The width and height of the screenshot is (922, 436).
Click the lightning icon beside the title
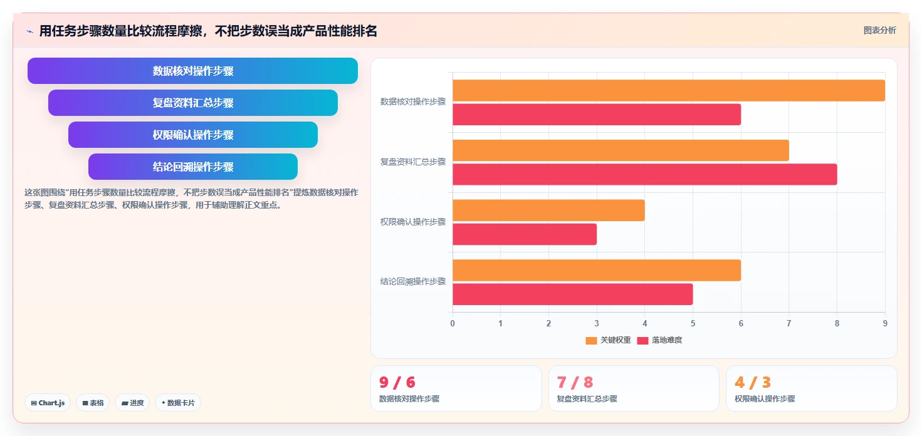pyautogui.click(x=29, y=31)
